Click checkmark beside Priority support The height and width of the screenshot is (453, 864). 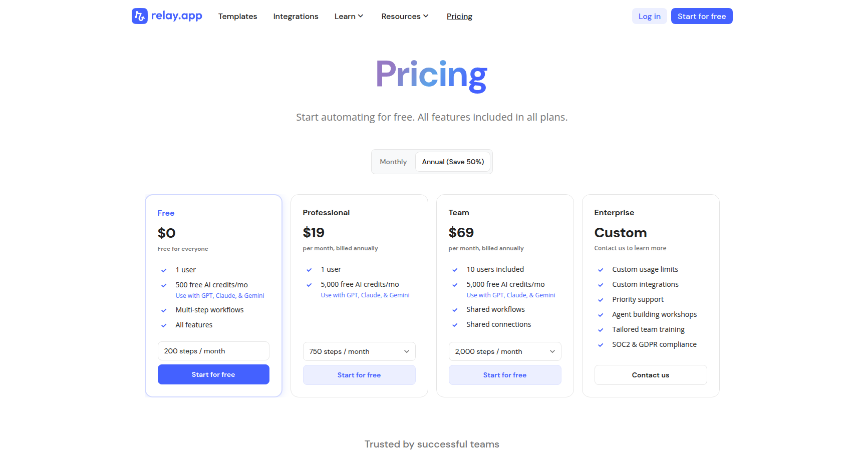601,300
